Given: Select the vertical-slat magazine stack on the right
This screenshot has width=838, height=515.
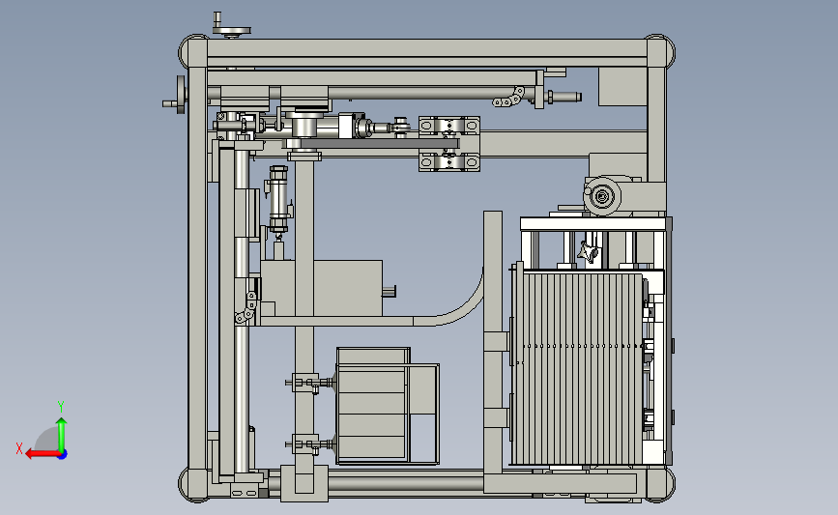Looking at the screenshot, I should (578, 368).
